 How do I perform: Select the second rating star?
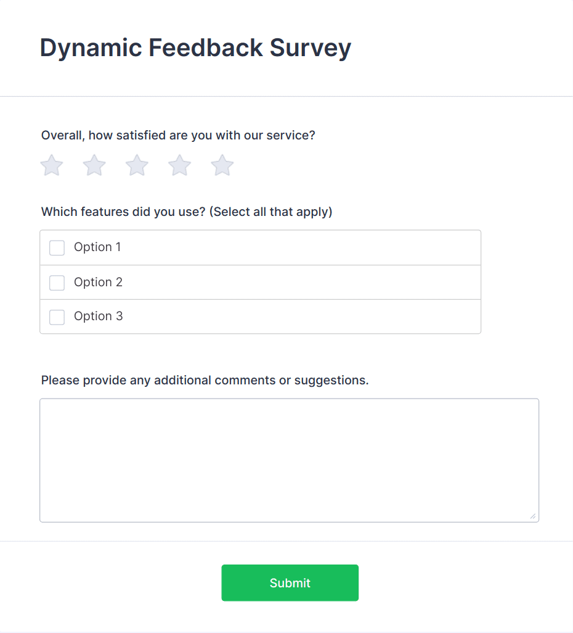pyautogui.click(x=94, y=165)
